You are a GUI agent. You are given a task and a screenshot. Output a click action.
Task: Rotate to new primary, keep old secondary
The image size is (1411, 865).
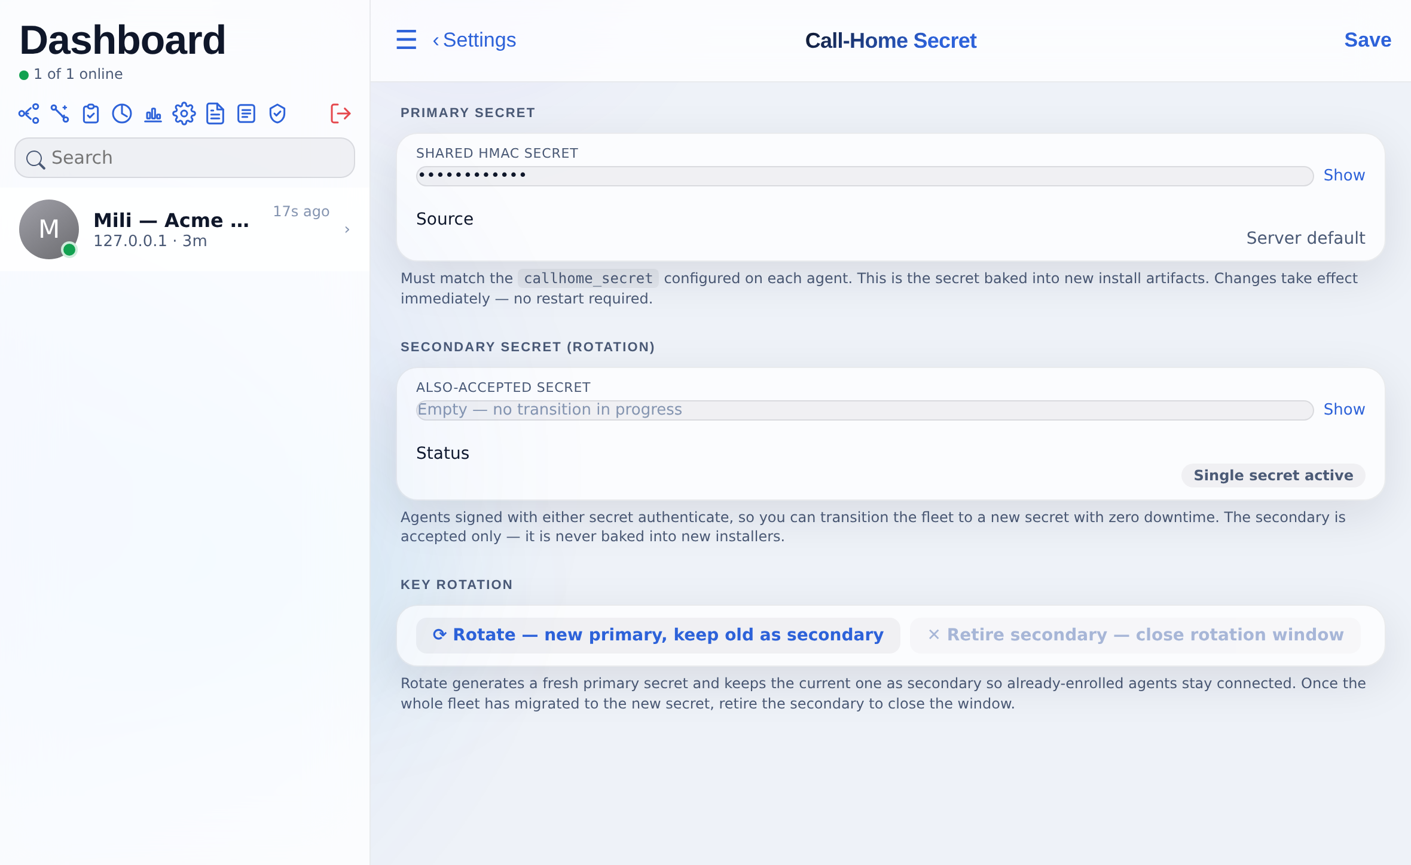(x=658, y=635)
